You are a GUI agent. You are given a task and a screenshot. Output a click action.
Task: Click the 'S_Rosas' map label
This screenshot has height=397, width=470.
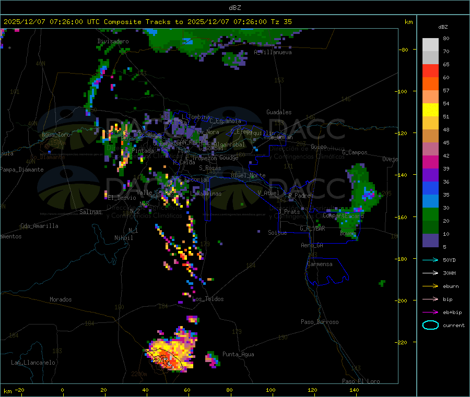(x=210, y=168)
